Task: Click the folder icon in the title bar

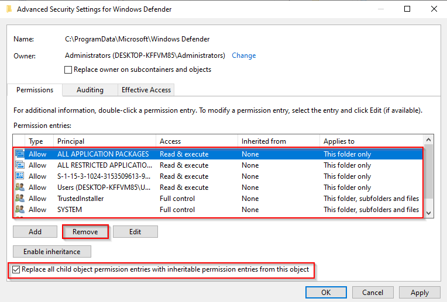Action: pos(9,9)
